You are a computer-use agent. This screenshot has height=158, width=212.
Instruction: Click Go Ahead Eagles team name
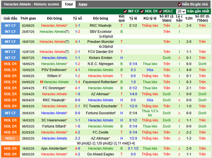pos(101,154)
